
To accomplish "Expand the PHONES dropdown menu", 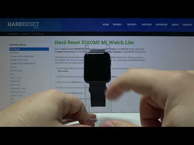I will pos(118,24).
